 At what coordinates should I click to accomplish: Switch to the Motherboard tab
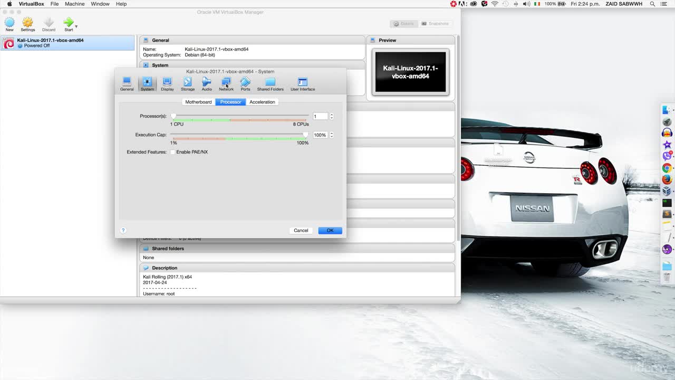[x=198, y=102]
